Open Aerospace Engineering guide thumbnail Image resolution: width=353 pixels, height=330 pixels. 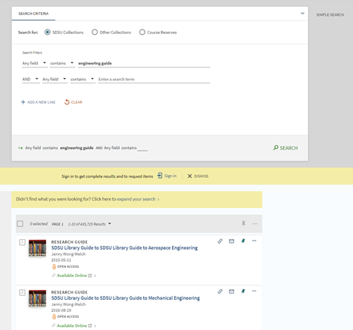click(37, 247)
